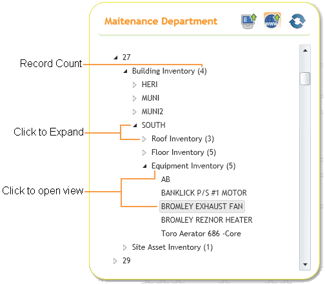Expand the HERI building node

(135, 85)
